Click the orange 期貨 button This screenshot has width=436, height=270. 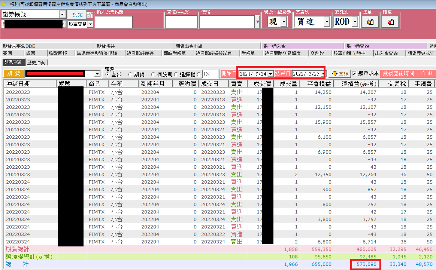[13, 74]
